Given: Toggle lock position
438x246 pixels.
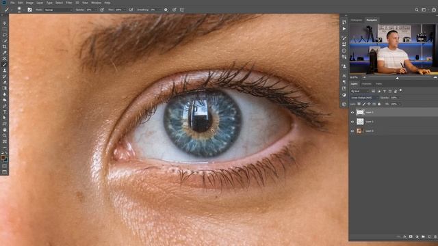Looking at the screenshot, I should click(x=369, y=104).
